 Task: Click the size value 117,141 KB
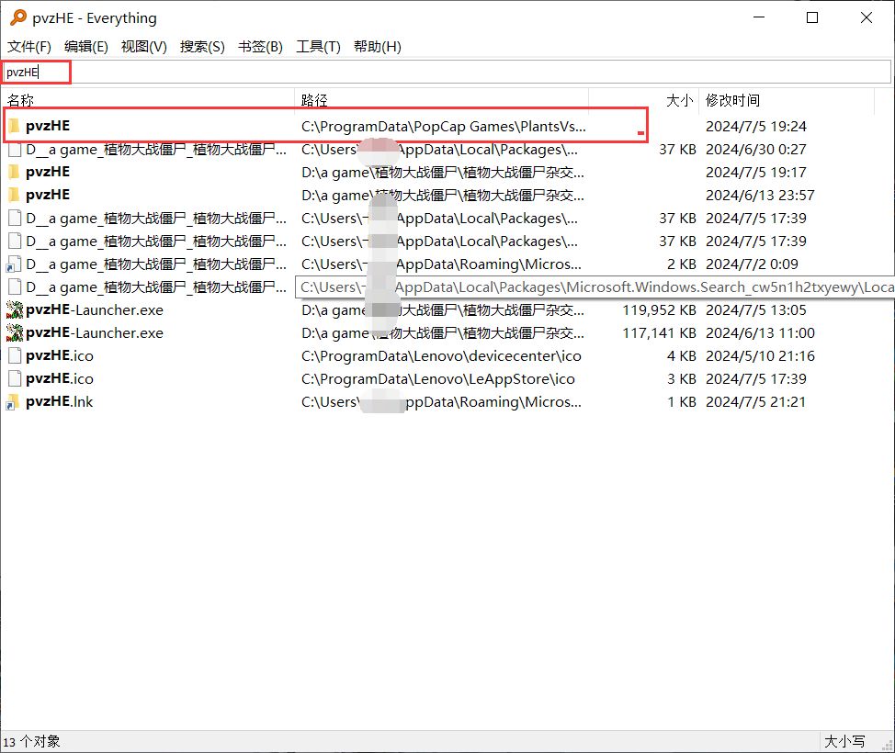(x=659, y=332)
